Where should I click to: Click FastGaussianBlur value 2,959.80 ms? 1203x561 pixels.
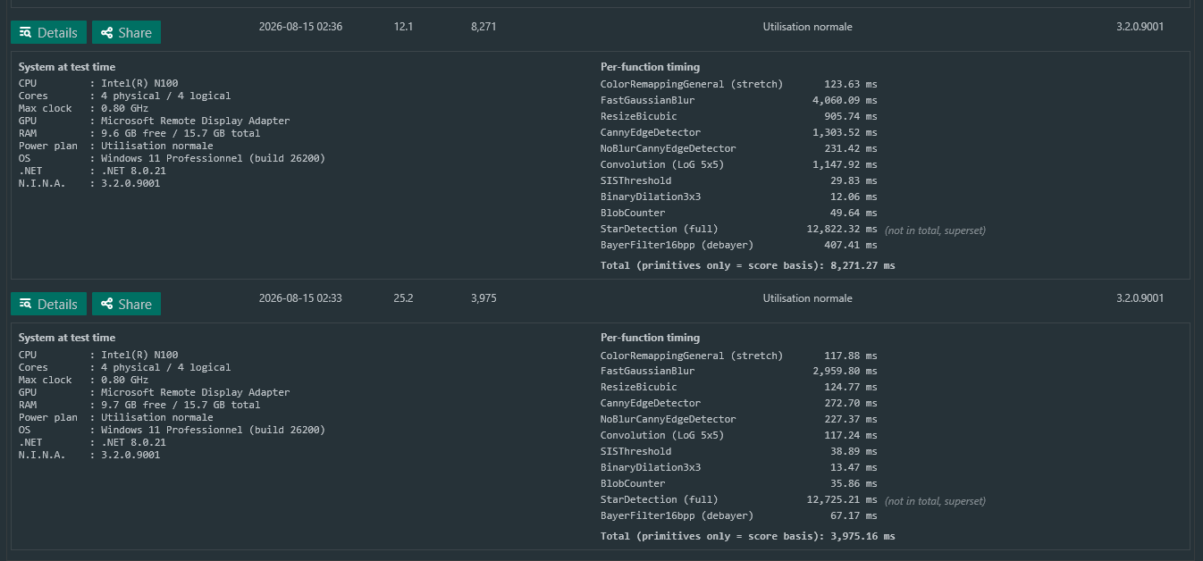coord(845,371)
